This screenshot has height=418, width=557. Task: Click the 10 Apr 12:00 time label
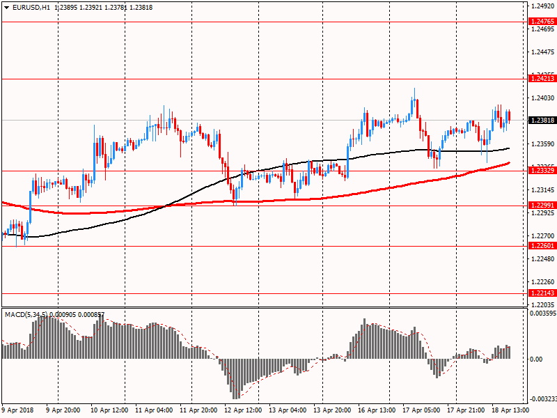coord(109,410)
